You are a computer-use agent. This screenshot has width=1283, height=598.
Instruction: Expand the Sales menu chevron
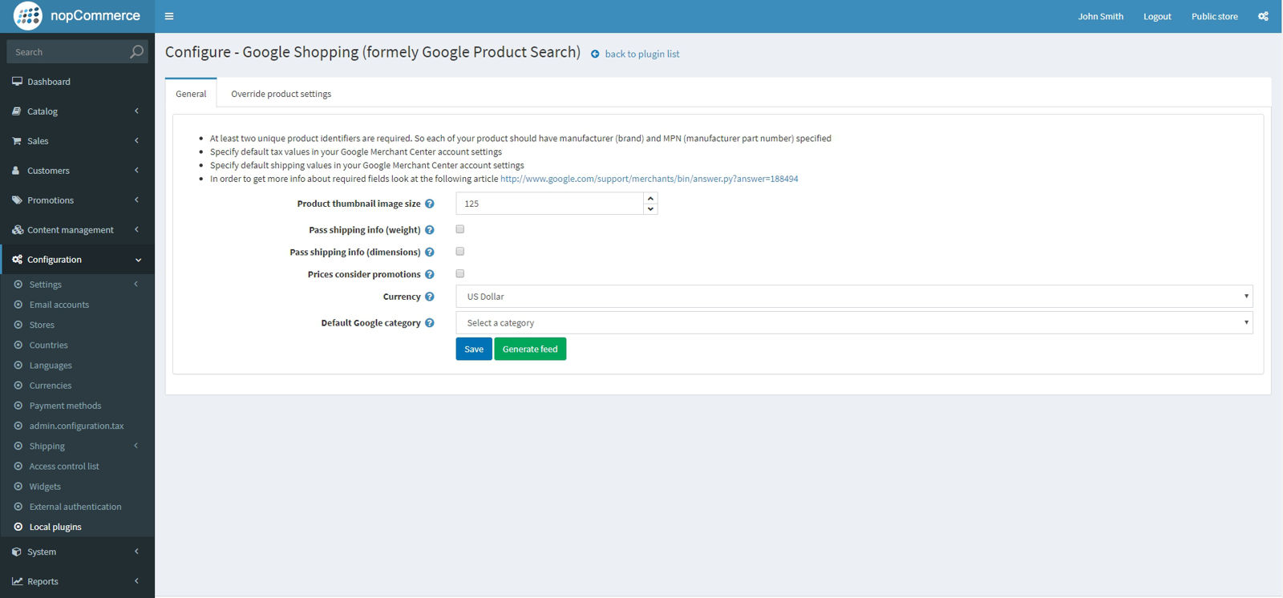click(x=137, y=141)
